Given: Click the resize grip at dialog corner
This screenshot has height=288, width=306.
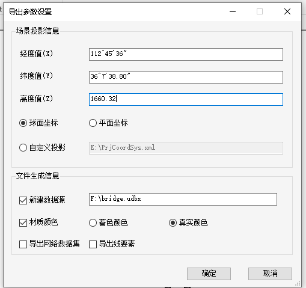Looking at the screenshot, I should [x=298, y=284].
